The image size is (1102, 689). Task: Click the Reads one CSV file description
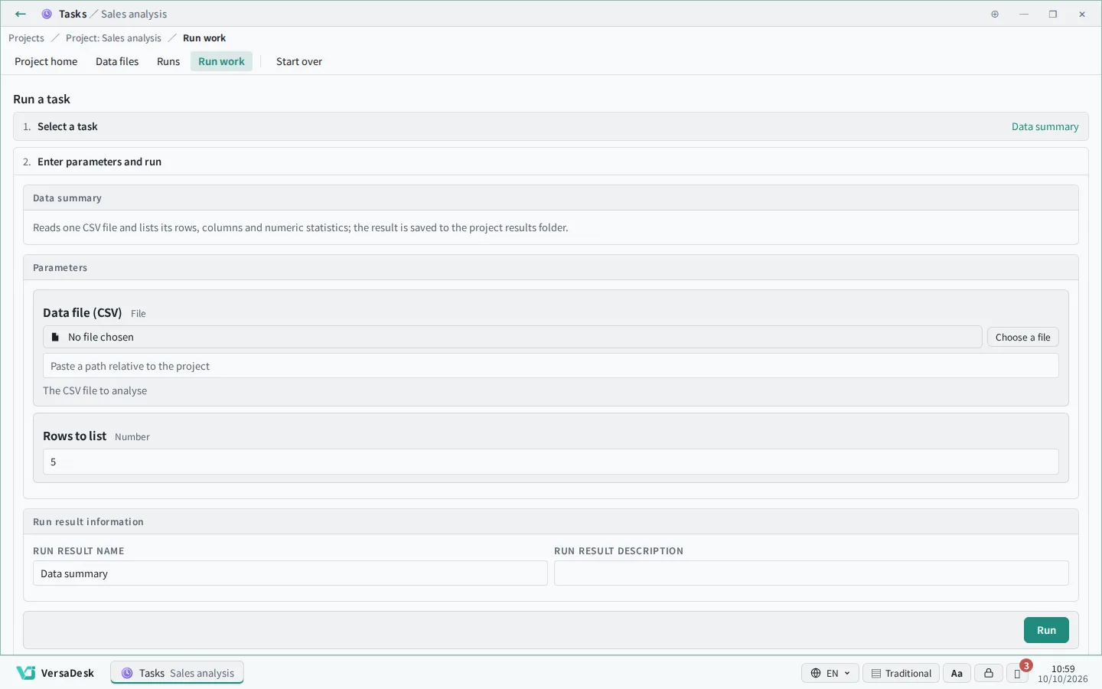click(301, 227)
